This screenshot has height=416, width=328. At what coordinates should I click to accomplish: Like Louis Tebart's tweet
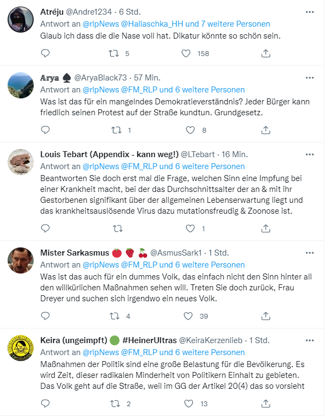(x=190, y=229)
